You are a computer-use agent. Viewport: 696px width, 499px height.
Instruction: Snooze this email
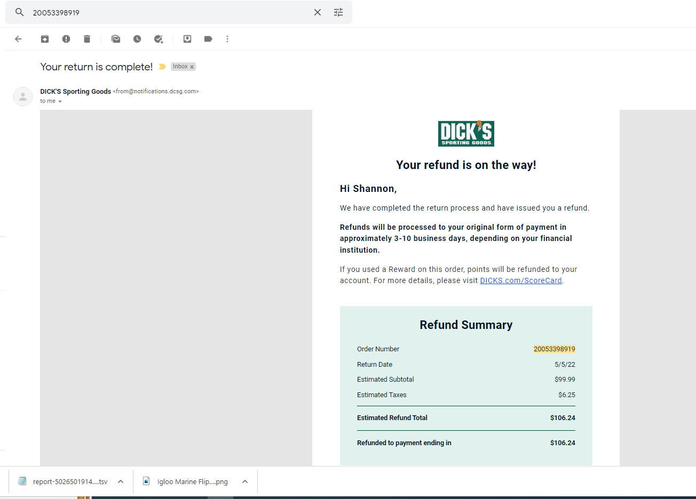coord(137,39)
